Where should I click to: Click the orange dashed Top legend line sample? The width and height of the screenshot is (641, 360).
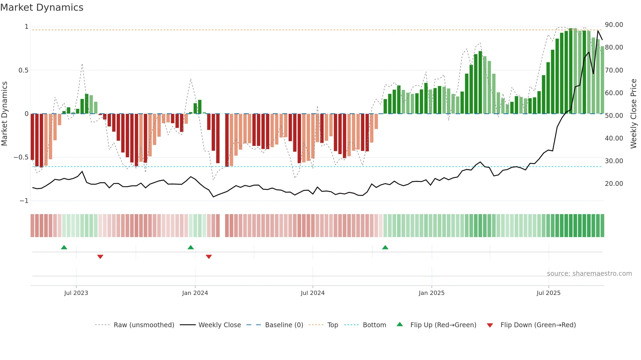click(x=316, y=325)
